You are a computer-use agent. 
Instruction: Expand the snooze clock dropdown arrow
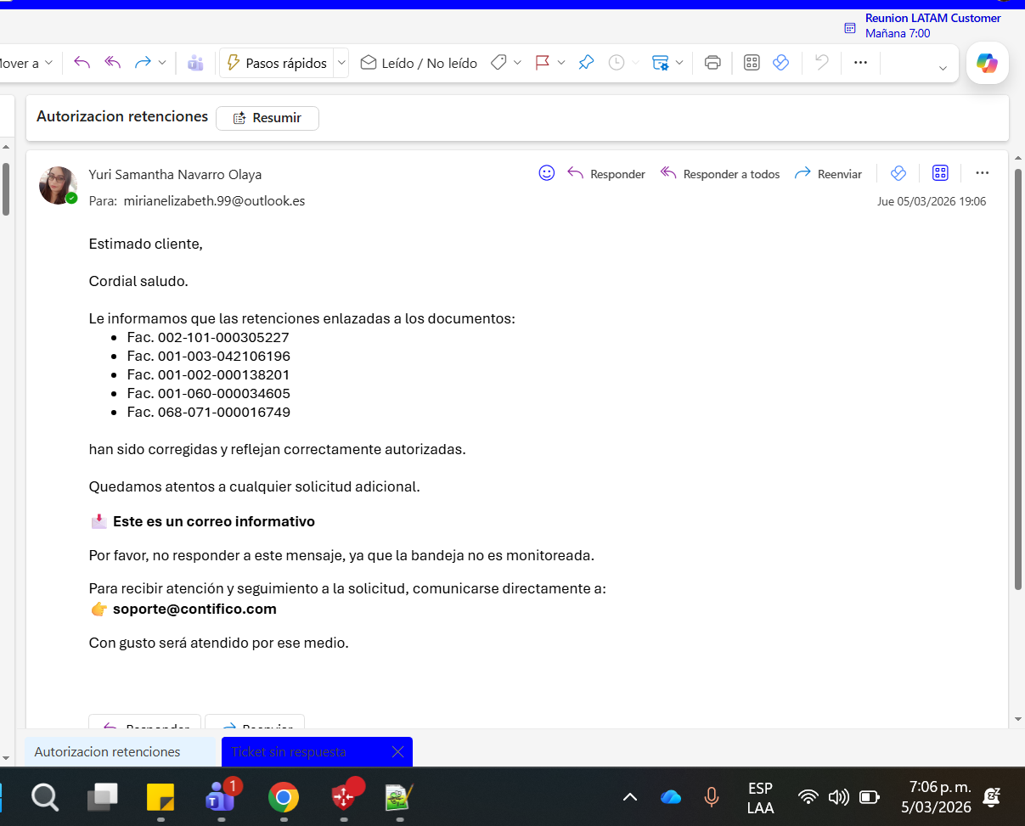point(634,63)
